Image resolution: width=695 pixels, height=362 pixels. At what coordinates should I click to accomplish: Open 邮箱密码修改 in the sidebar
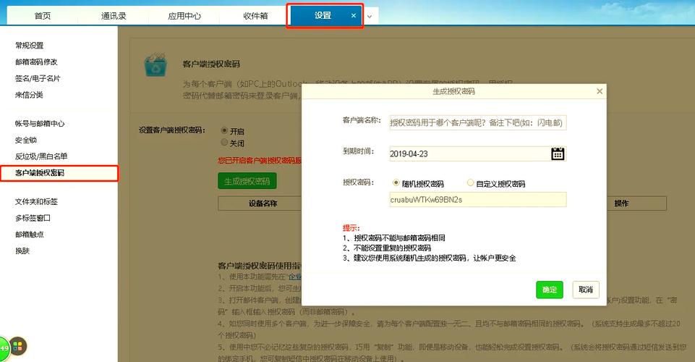36,62
